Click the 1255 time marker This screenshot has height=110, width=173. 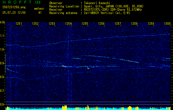[85, 23]
